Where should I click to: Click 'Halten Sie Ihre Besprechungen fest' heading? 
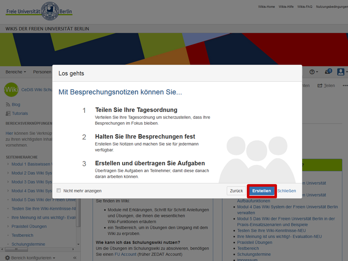click(x=145, y=137)
